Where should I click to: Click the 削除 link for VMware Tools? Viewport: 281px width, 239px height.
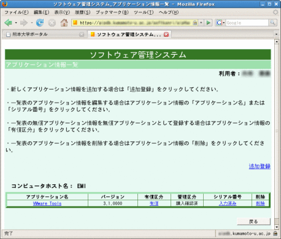coord(260,203)
